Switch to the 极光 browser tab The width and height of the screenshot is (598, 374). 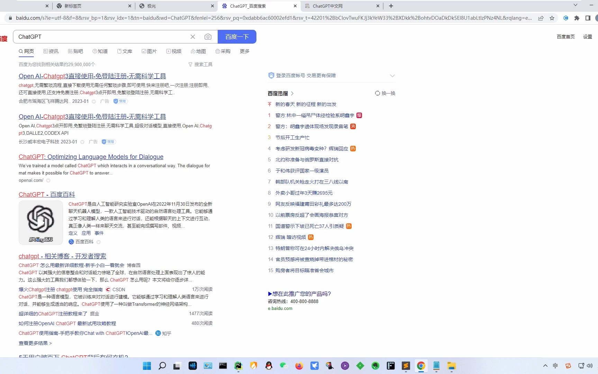point(176,6)
